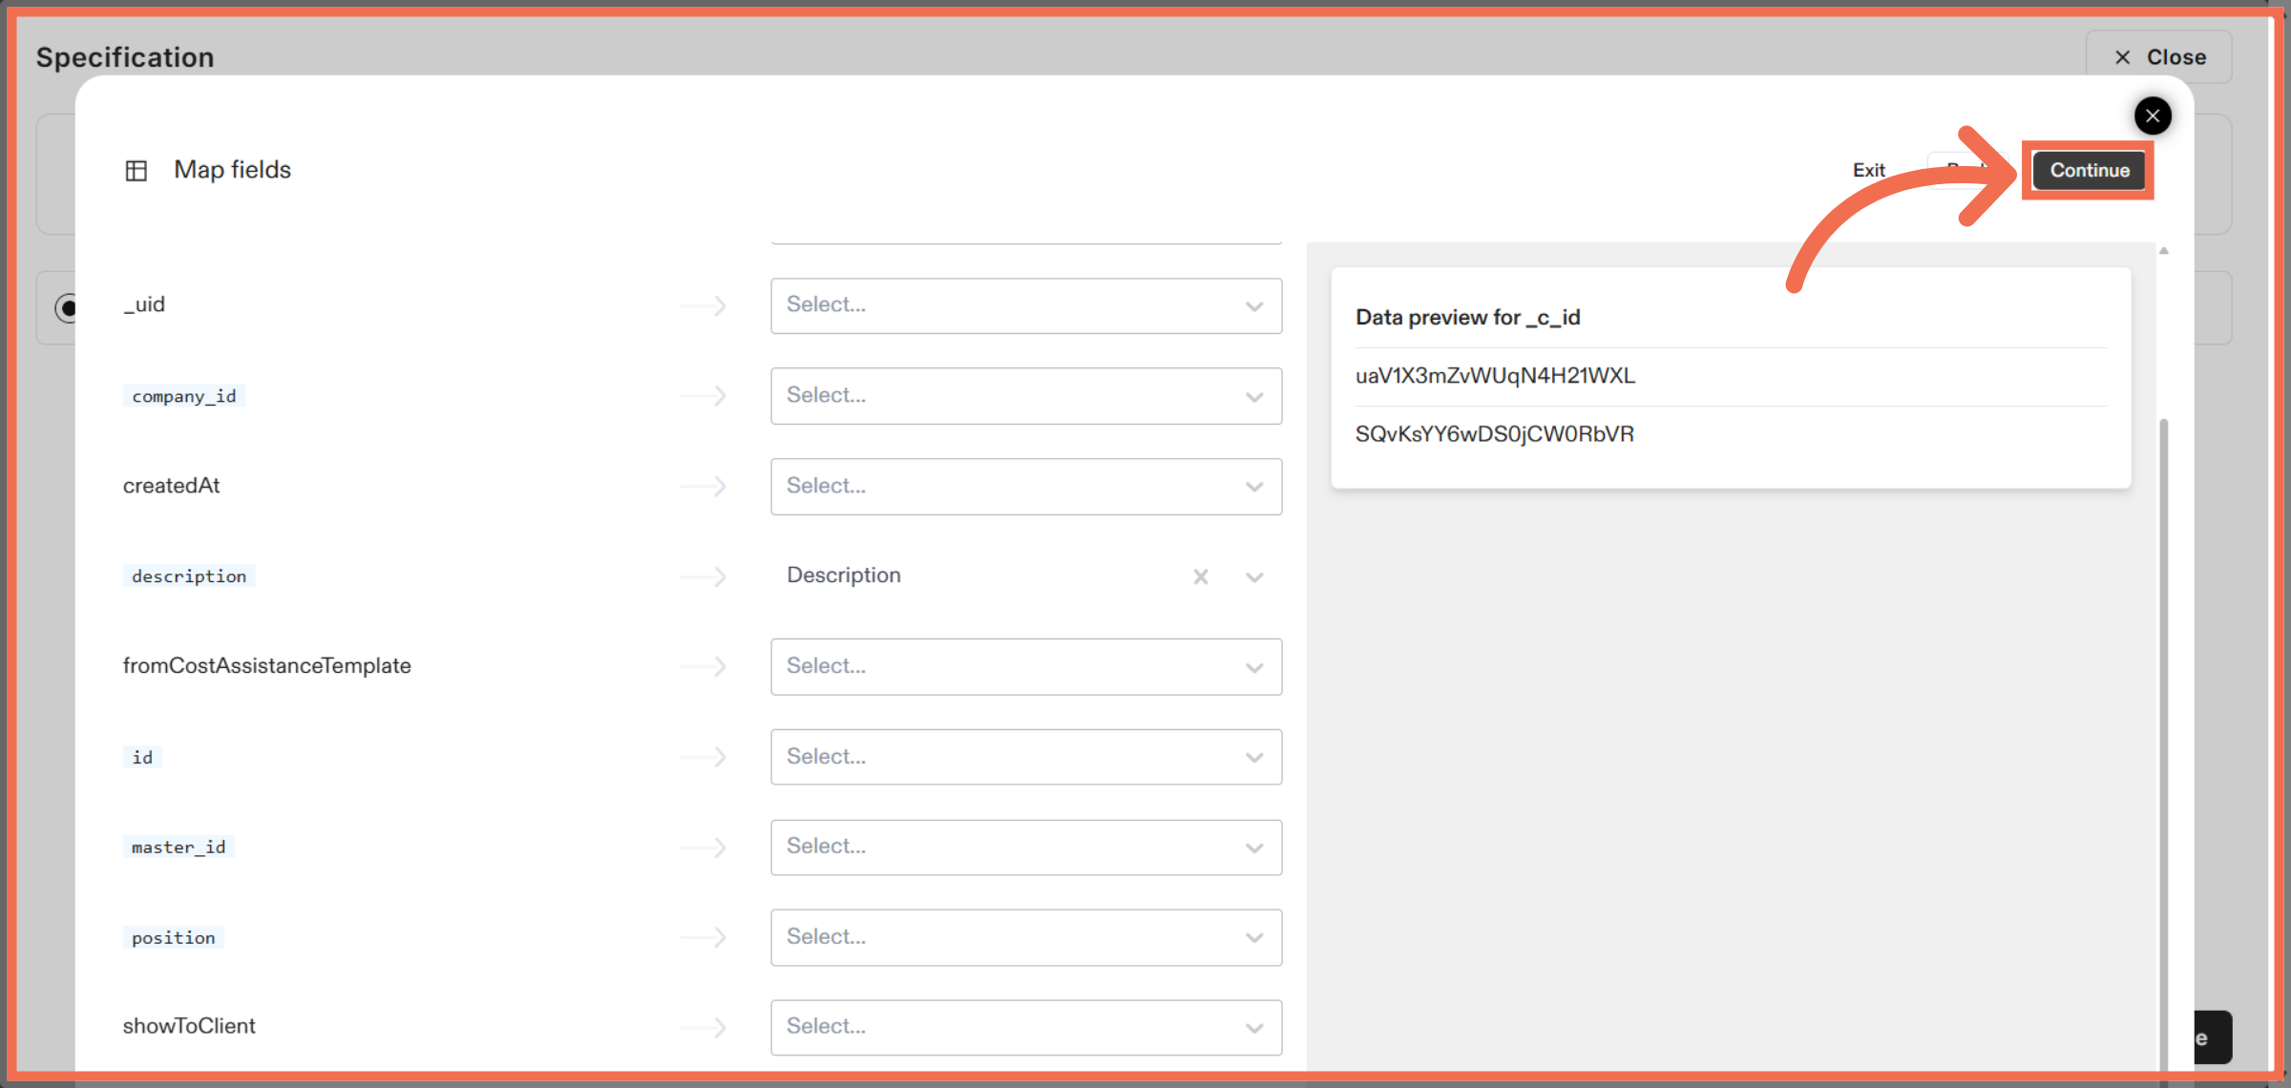Expand the dropdown next to Description mapping
This screenshot has height=1088, width=2291.
tap(1254, 576)
